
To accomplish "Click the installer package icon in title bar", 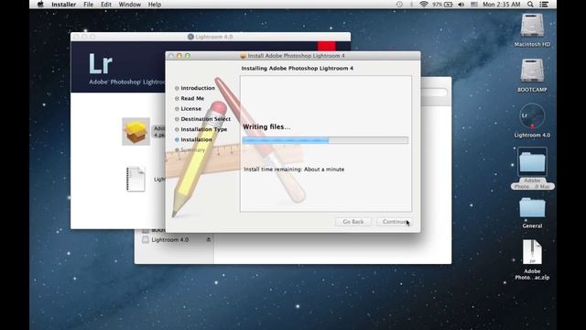I will (x=243, y=56).
